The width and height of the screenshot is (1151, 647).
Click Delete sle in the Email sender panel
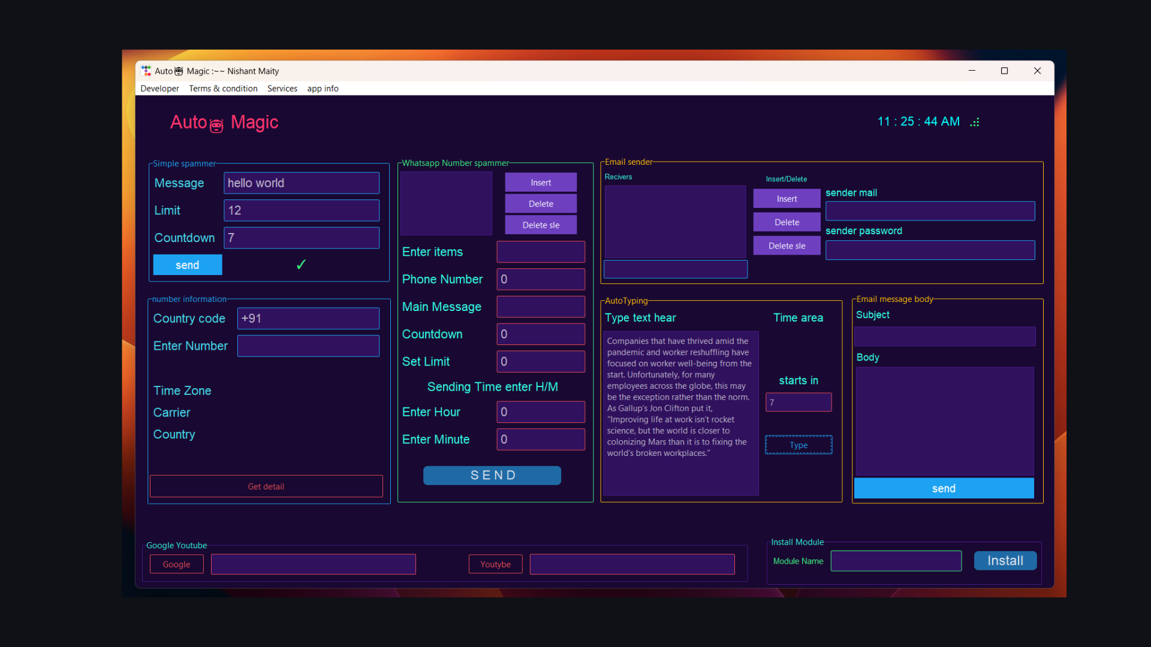pos(787,245)
